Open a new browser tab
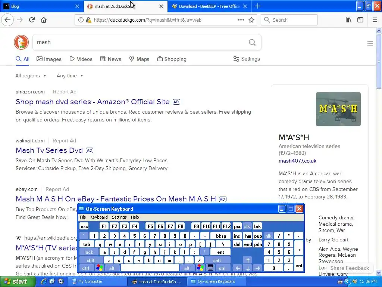 click(x=257, y=6)
